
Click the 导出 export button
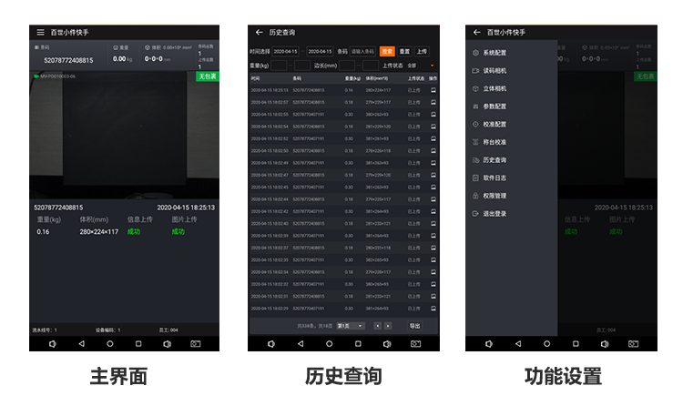pos(414,325)
